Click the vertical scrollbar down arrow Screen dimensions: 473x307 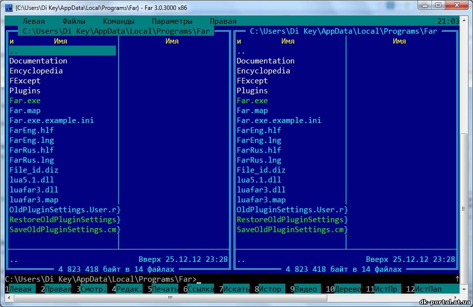click(465, 289)
